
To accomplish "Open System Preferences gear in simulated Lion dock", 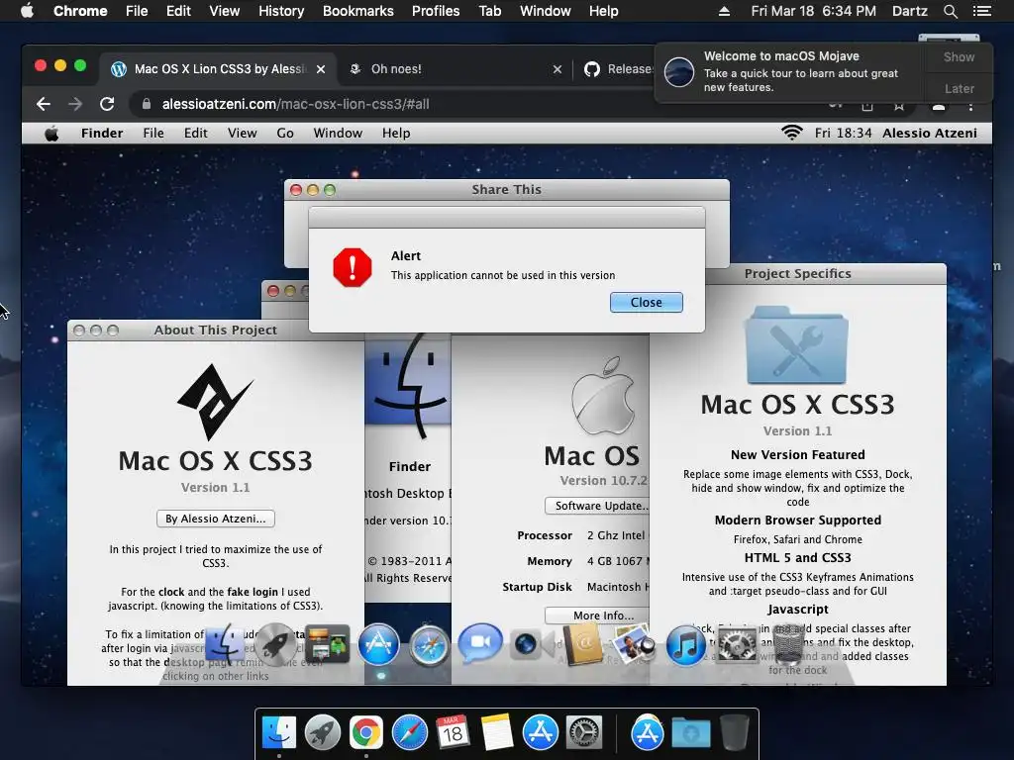I will (737, 644).
